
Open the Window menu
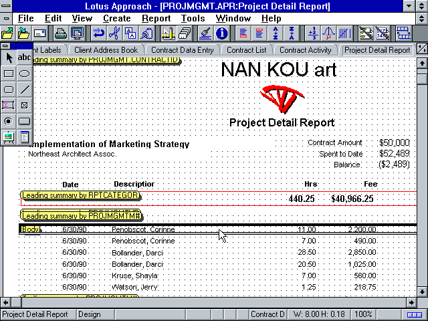click(233, 19)
